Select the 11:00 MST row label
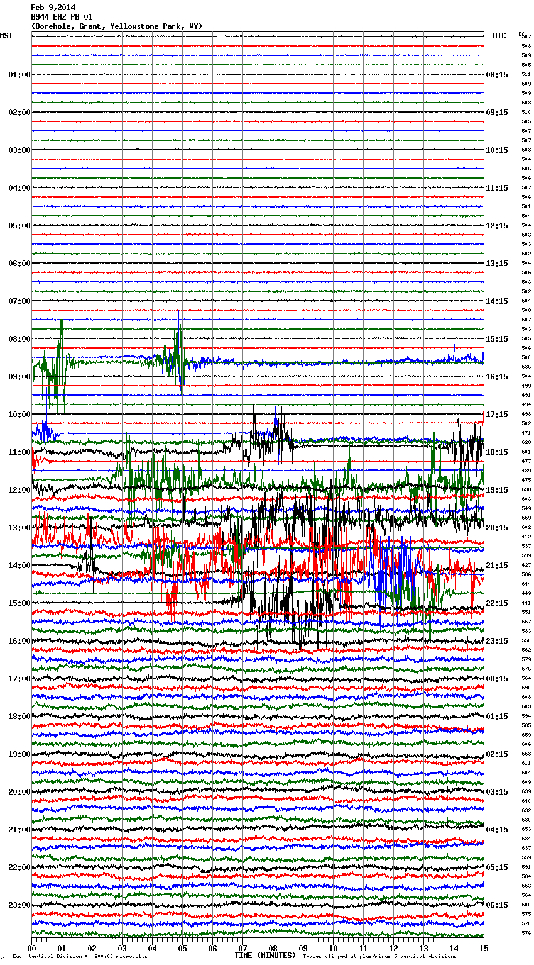The image size is (534, 965). (19, 452)
